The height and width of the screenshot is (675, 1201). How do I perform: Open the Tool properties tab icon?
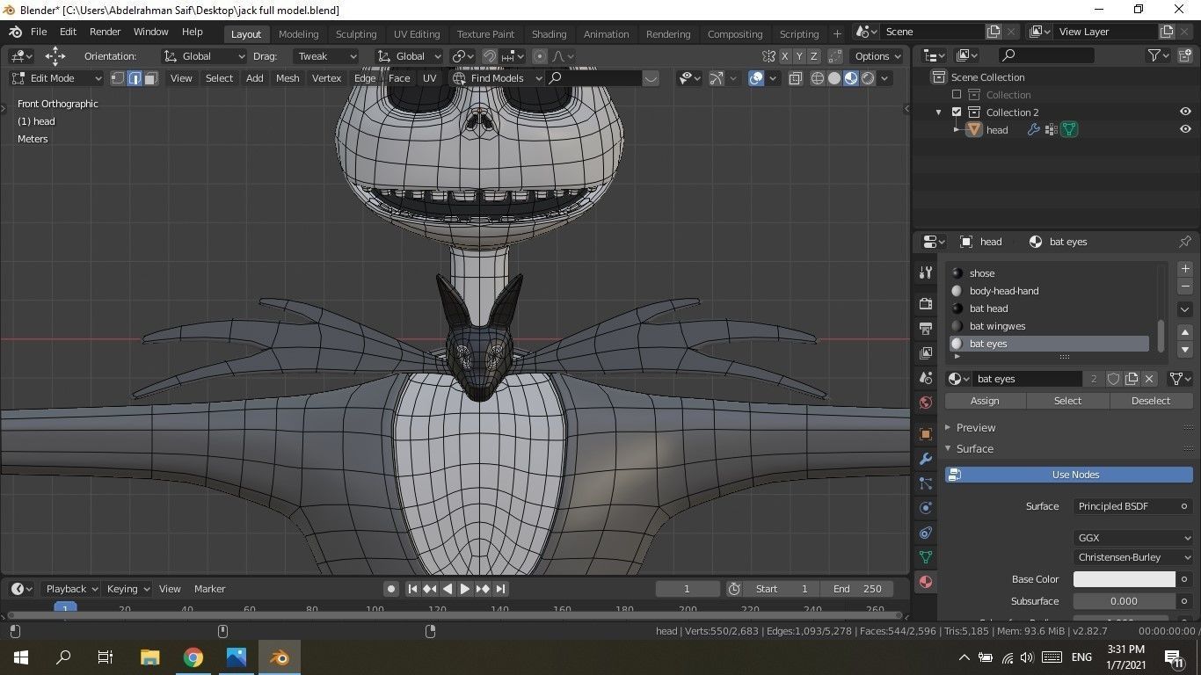(925, 273)
